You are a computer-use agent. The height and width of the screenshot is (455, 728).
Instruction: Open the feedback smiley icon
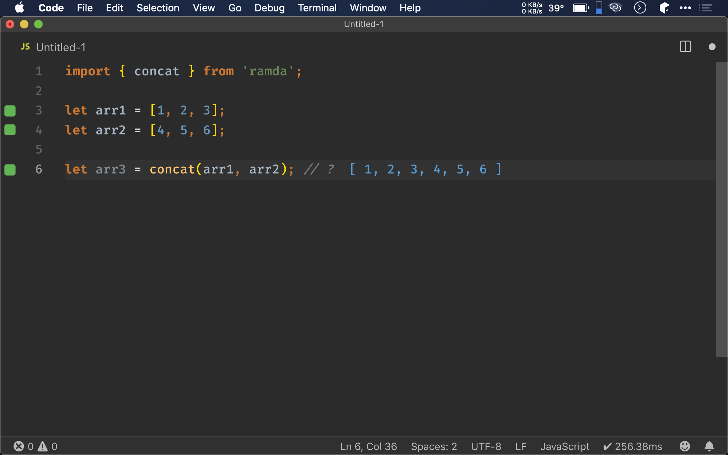click(x=685, y=446)
